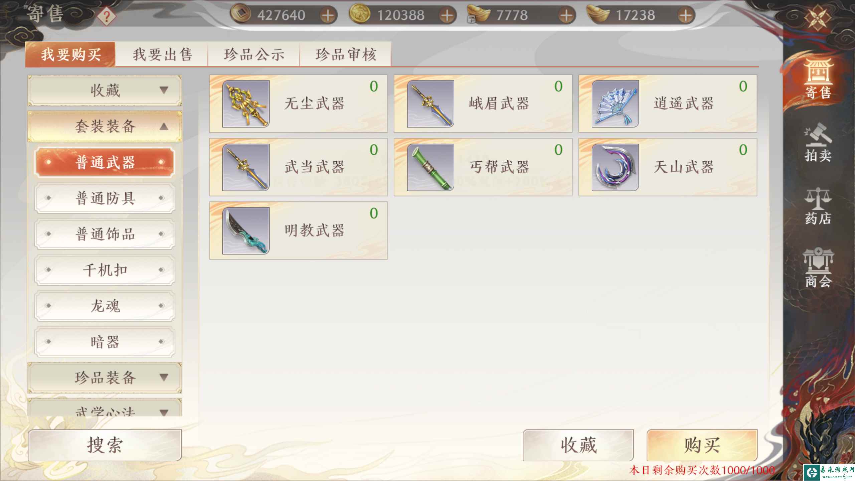
Task: Open the 商会 guild icon
Action: pyautogui.click(x=818, y=268)
